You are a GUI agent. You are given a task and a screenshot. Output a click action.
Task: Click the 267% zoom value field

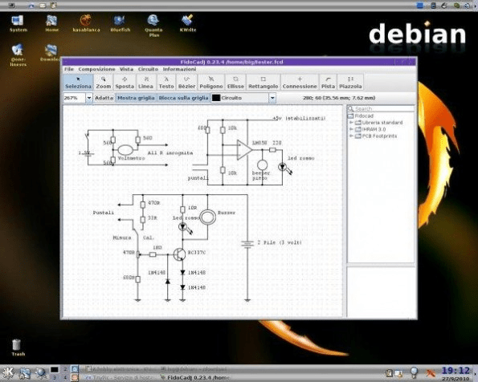click(x=74, y=98)
